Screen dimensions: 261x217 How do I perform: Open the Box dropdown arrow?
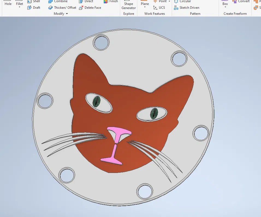point(225,7)
